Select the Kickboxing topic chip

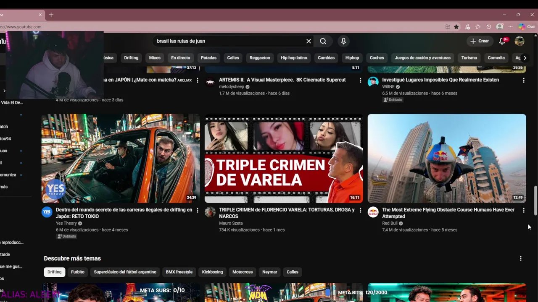212,272
